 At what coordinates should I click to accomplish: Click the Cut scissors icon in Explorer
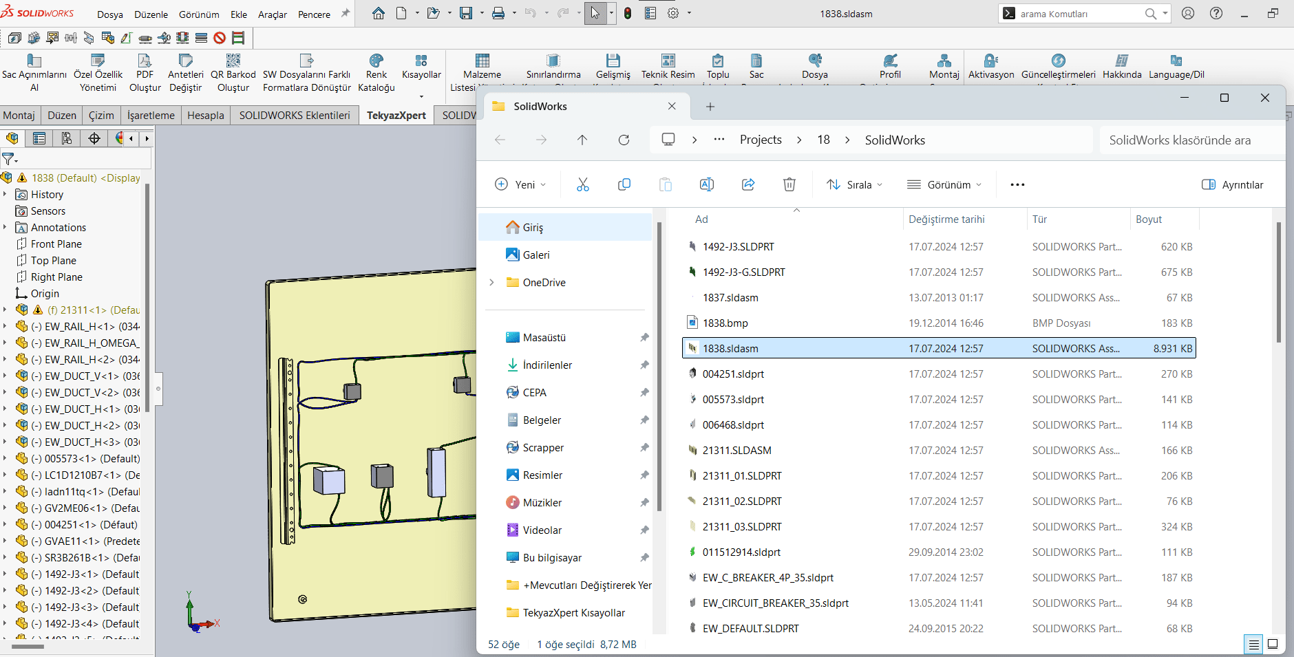click(x=583, y=184)
